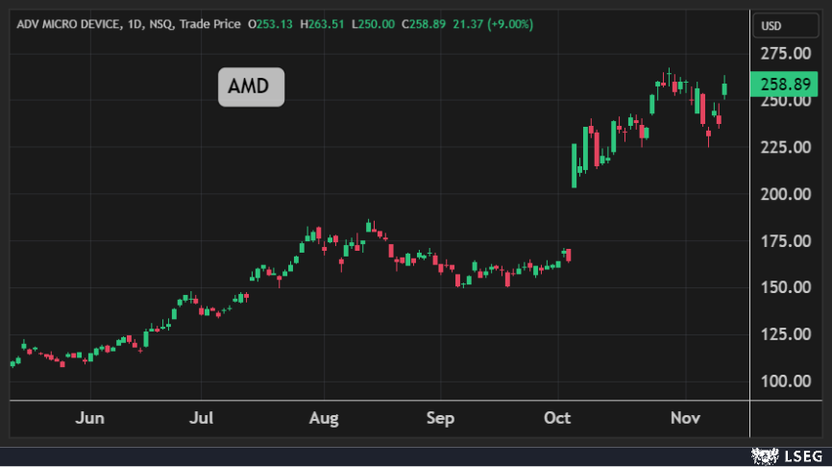Viewport: 832px width, 467px height.
Task: Click the Aug label on time axis
Action: pos(325,419)
